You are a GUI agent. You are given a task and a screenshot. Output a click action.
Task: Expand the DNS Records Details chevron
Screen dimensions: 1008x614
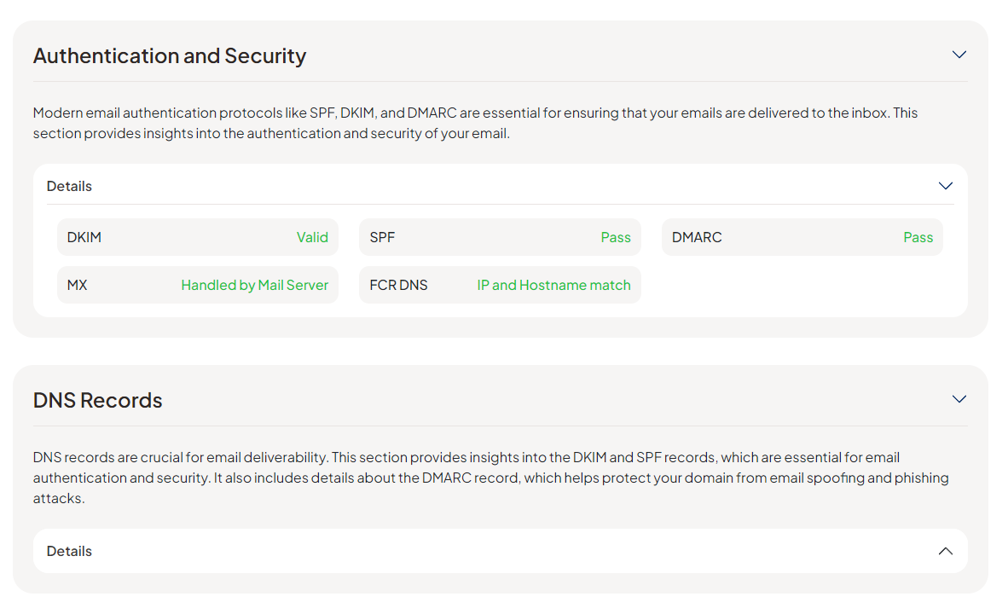(945, 551)
